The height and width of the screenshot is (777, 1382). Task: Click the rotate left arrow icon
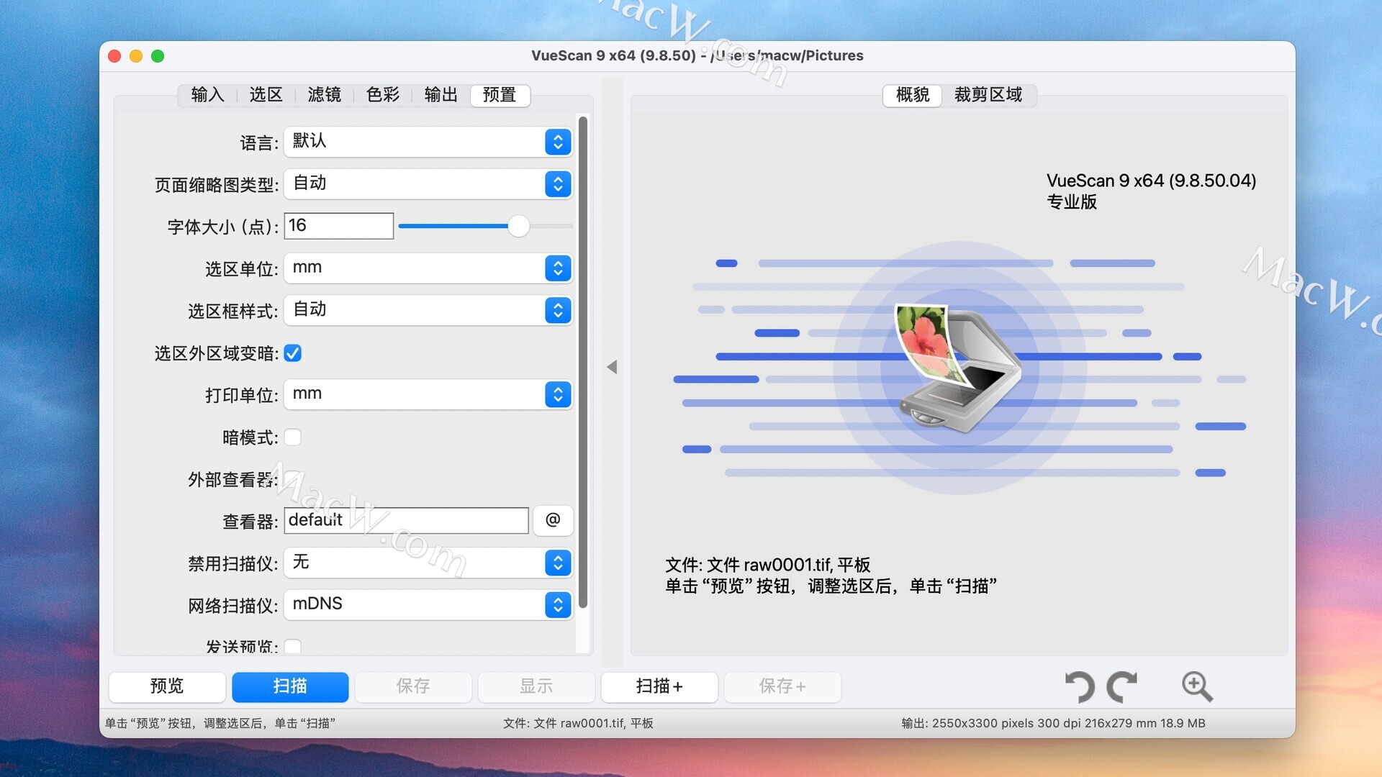(x=1079, y=686)
